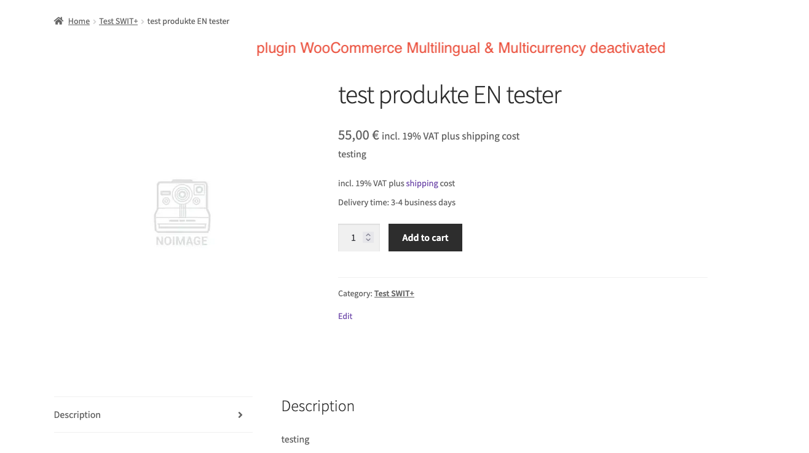Click the red plugin deactivated notice

tap(461, 48)
